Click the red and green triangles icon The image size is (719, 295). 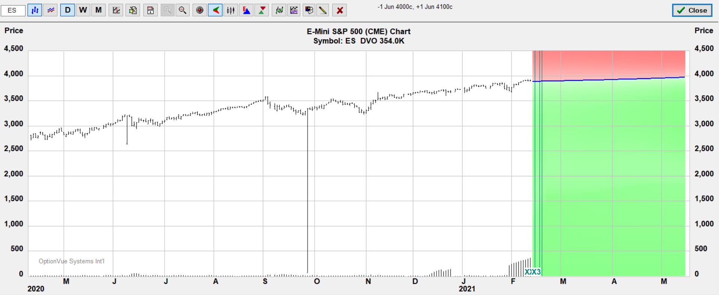tap(262, 10)
